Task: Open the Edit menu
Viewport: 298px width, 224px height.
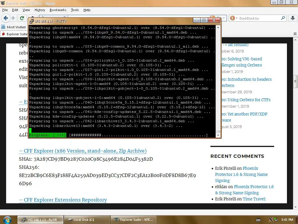Action: (15, 10)
